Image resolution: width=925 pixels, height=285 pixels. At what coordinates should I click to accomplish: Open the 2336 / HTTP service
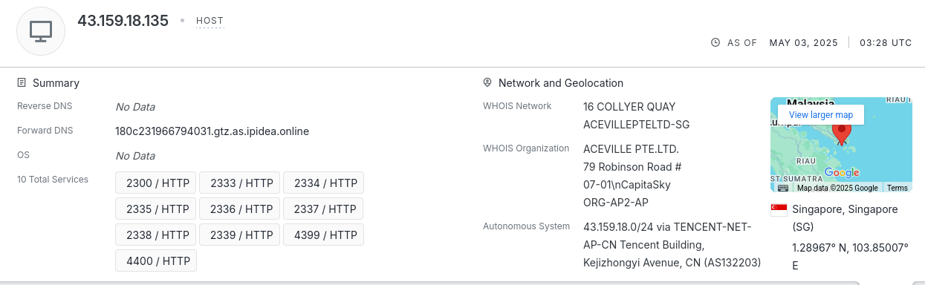(239, 209)
